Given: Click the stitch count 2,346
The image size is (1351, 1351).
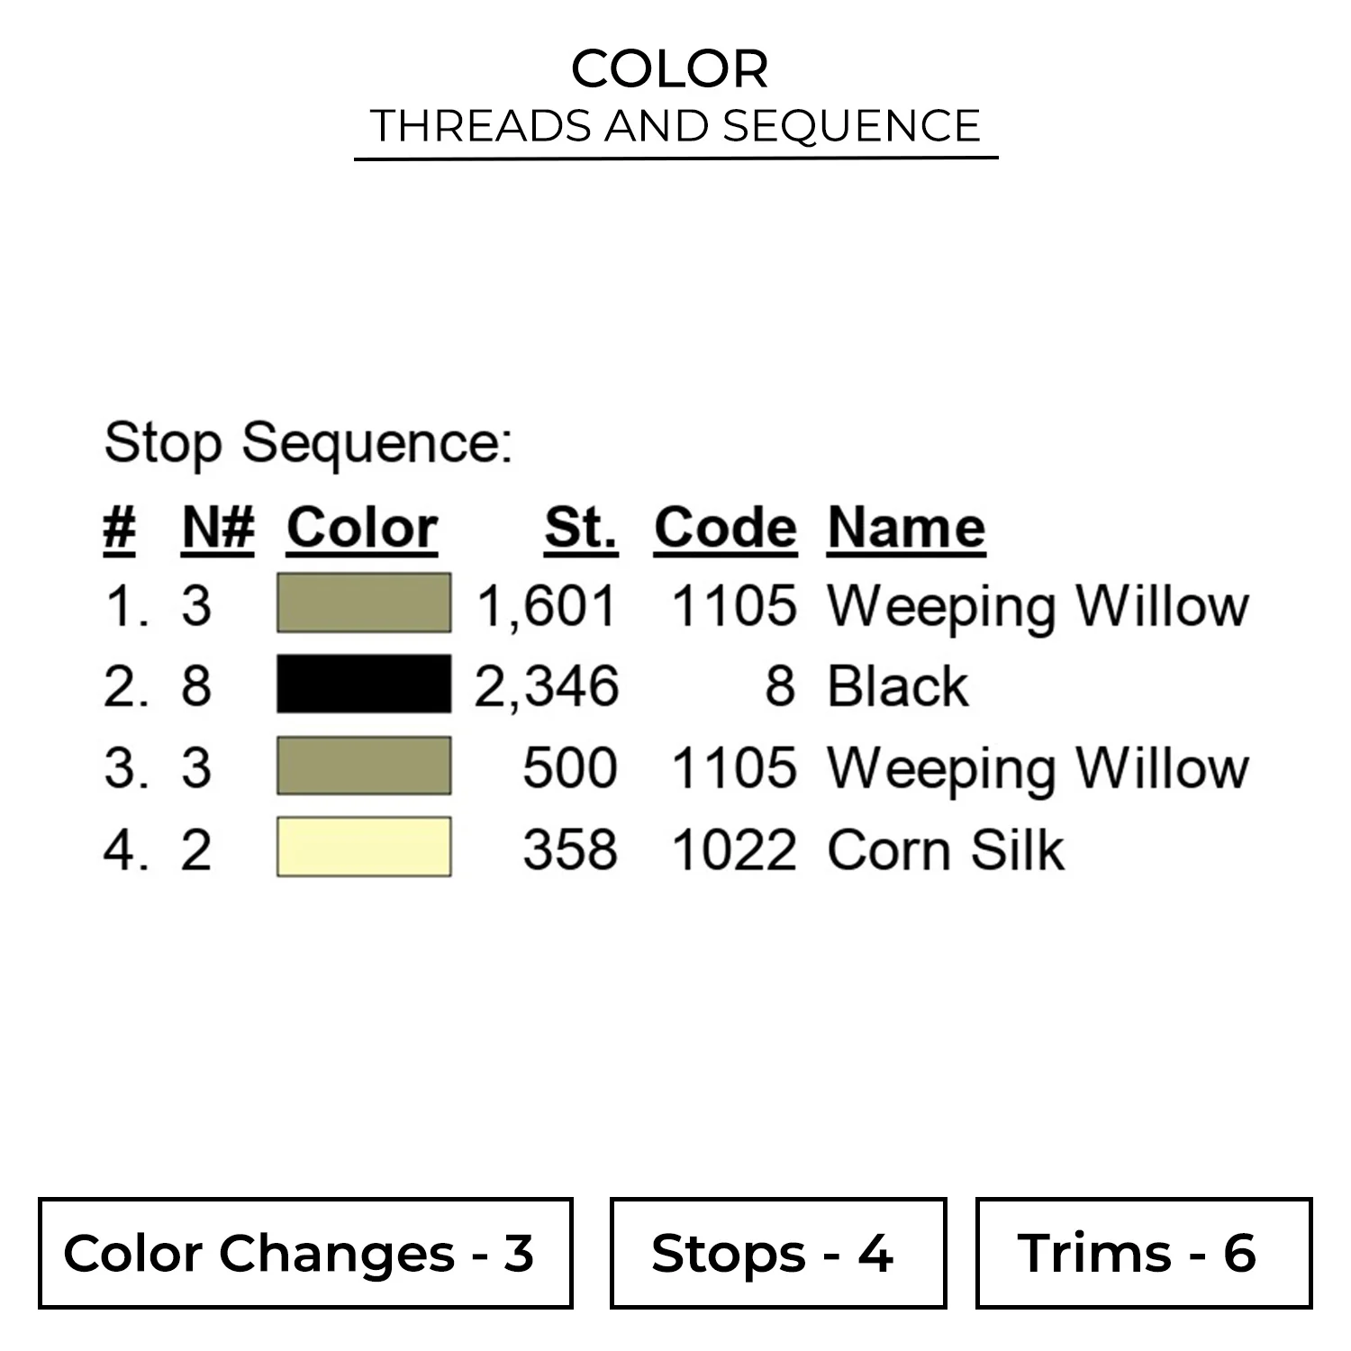Looking at the screenshot, I should pos(547,686).
